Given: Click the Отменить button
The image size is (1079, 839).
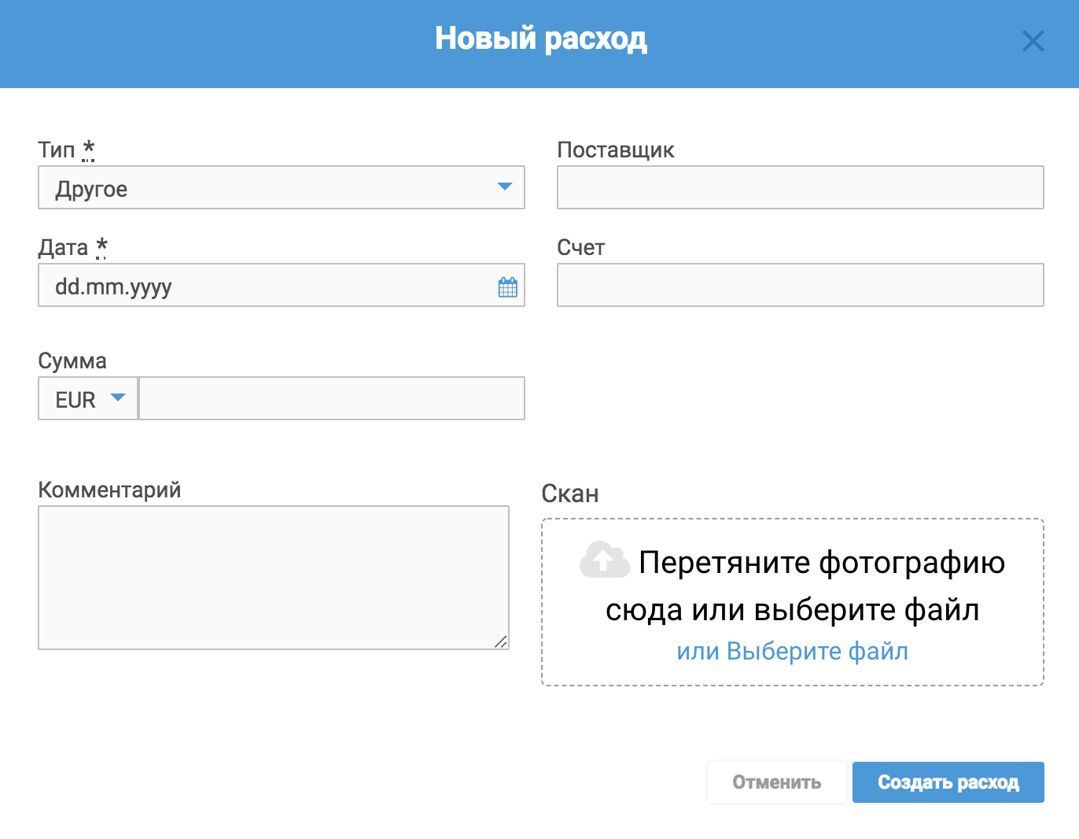Looking at the screenshot, I should tap(777, 782).
